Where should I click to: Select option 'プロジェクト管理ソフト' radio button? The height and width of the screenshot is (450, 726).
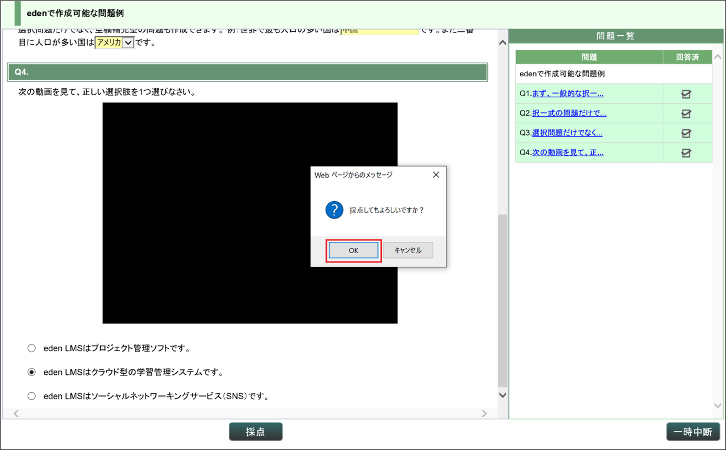[31, 348]
